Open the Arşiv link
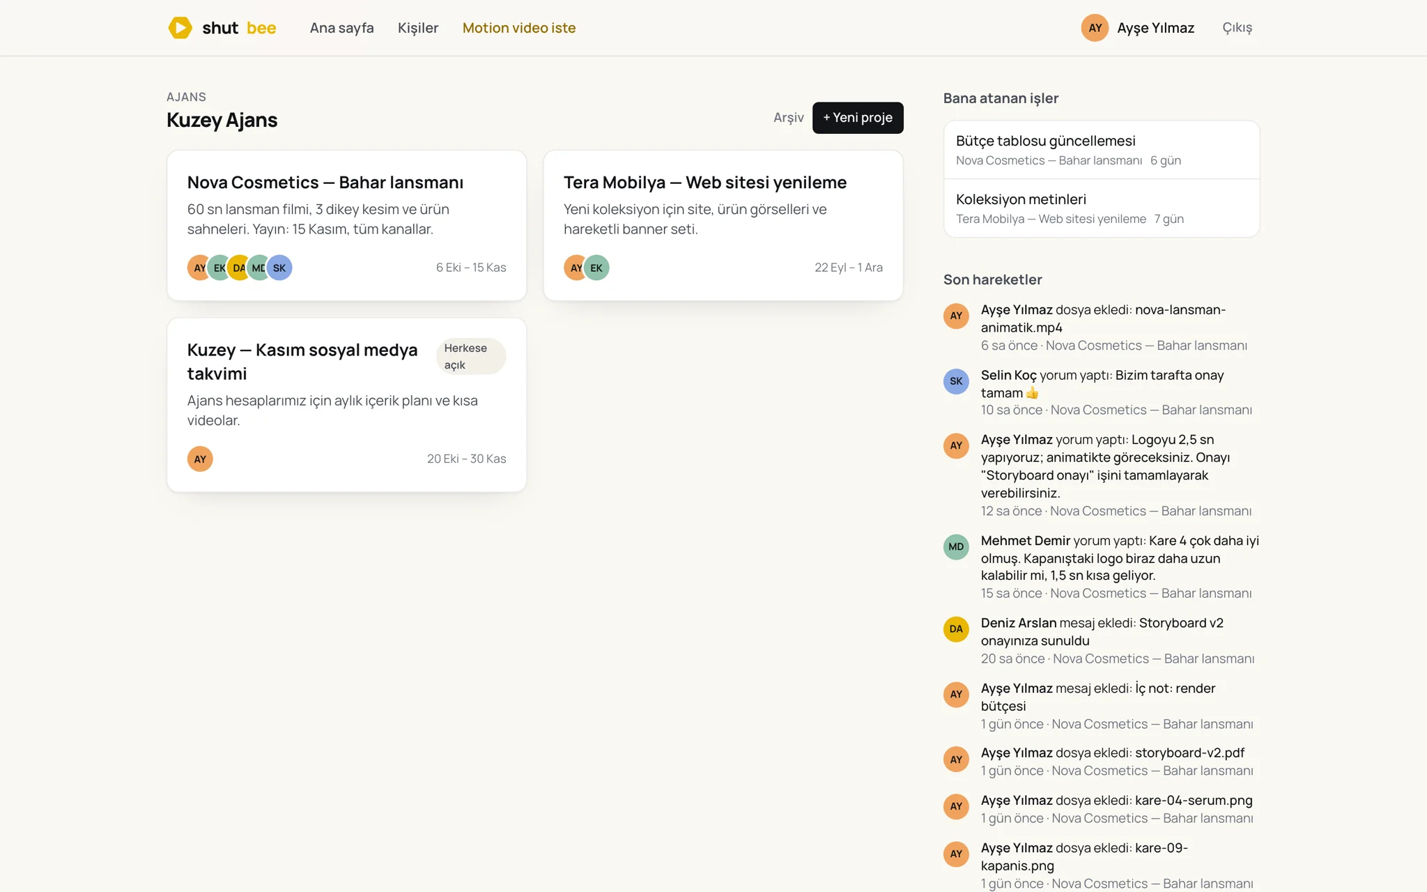The image size is (1427, 892). point(788,118)
